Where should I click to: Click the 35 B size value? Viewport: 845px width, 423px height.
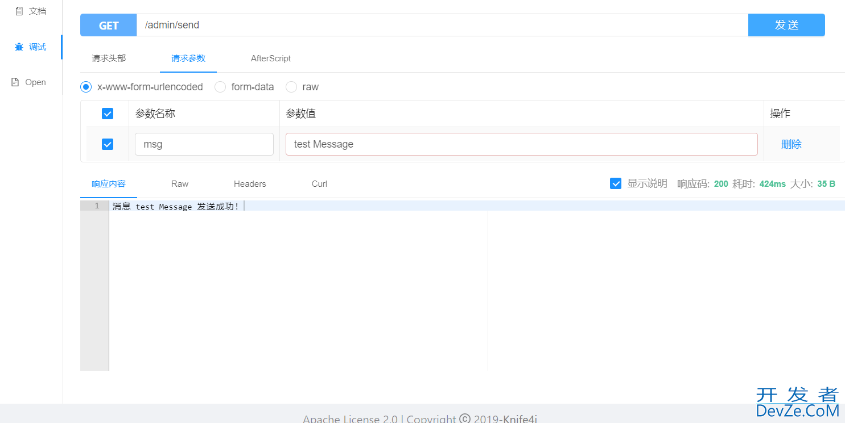point(826,184)
